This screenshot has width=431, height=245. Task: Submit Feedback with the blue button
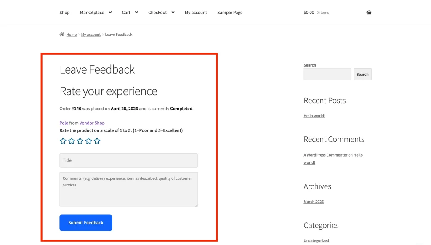(x=86, y=223)
